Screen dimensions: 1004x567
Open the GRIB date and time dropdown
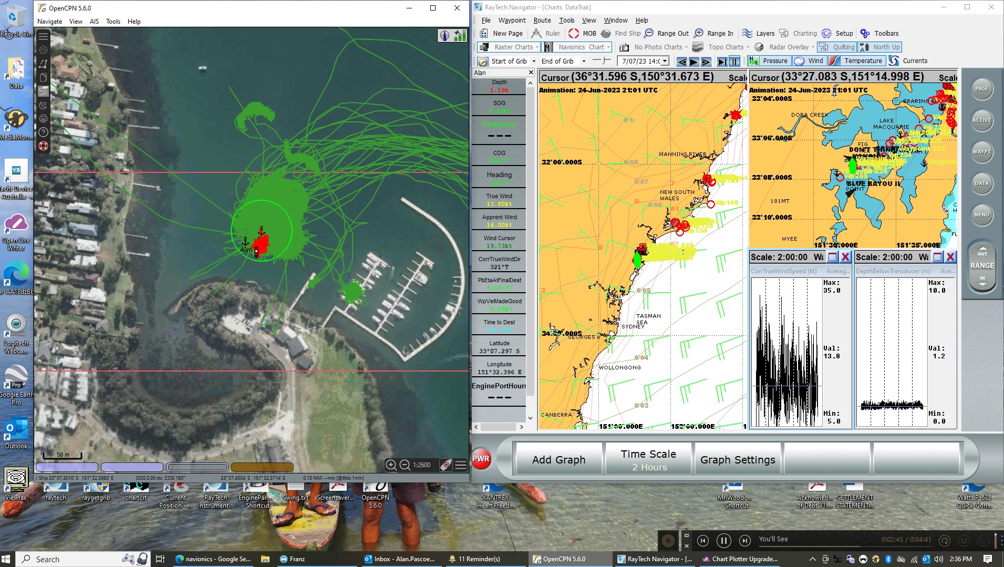tap(665, 61)
